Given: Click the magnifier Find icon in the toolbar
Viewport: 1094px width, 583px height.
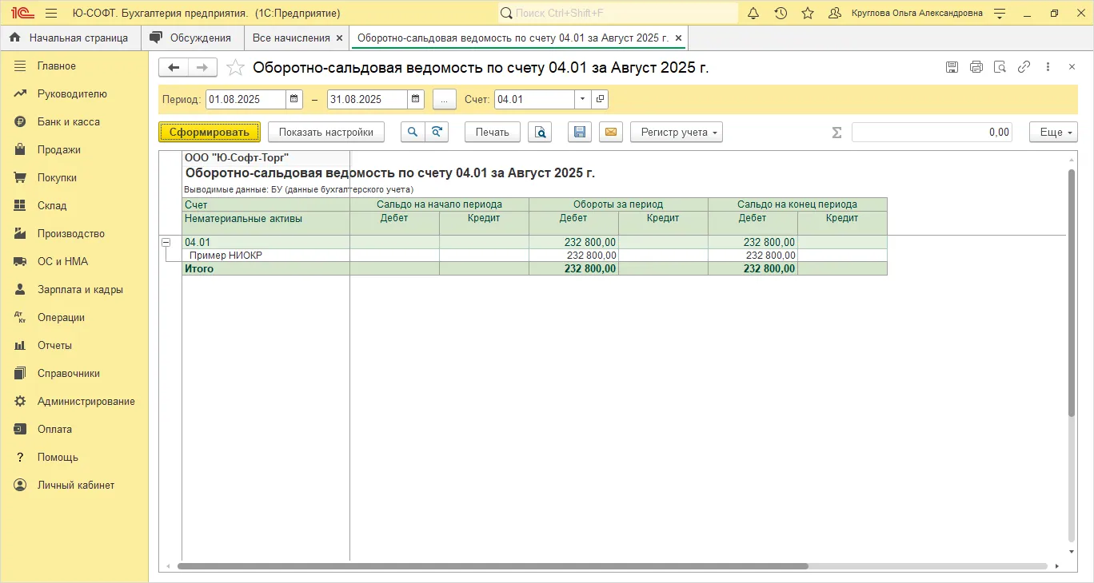Looking at the screenshot, I should click(x=412, y=132).
